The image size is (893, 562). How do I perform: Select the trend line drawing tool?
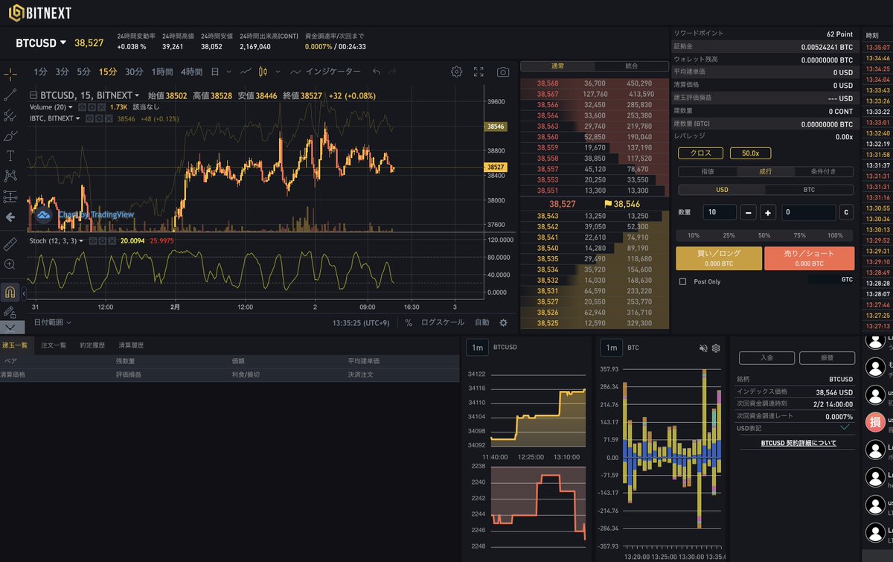(10, 95)
